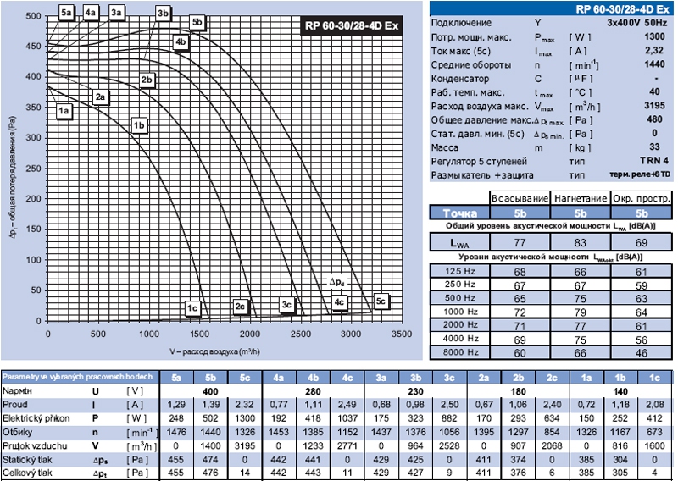
Task: Select the 2a curve marker on the graph
Action: click(x=100, y=97)
